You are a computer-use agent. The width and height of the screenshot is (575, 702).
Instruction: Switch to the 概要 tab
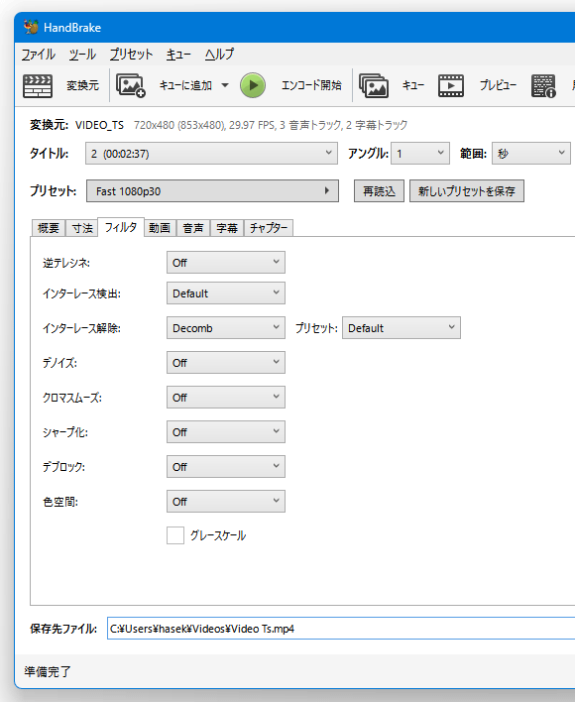click(49, 228)
